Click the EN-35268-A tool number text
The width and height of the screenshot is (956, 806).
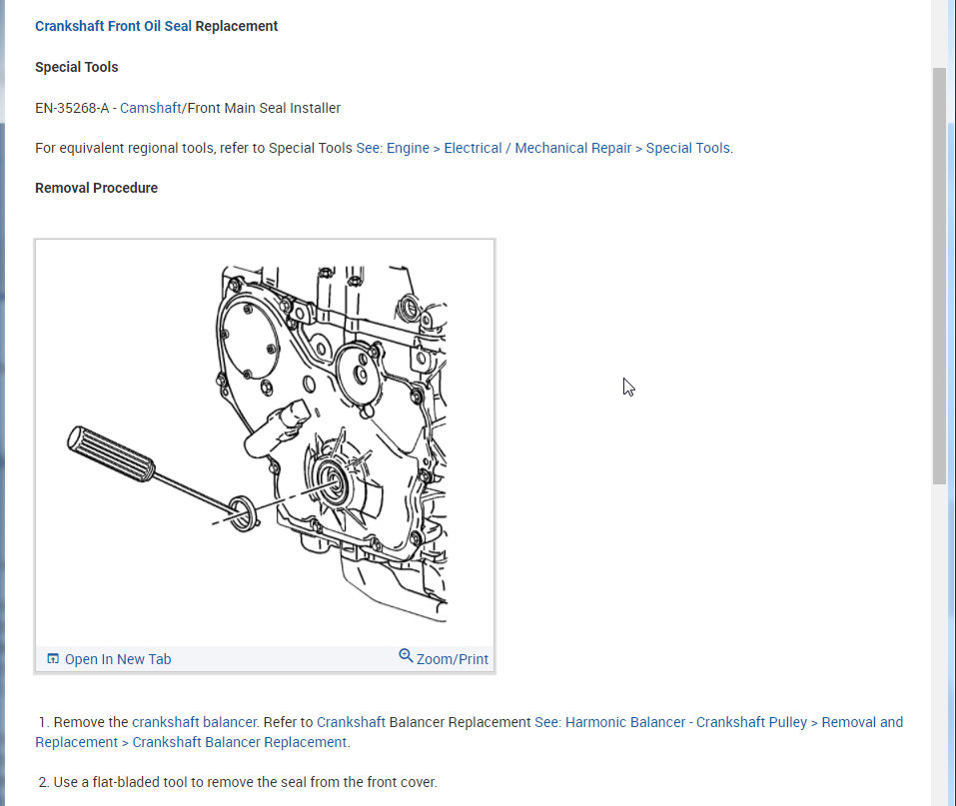tap(72, 108)
